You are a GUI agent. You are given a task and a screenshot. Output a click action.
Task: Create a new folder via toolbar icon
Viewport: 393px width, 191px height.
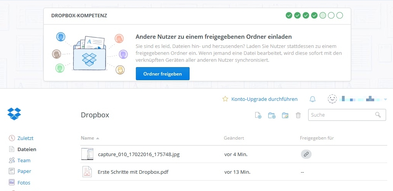[272, 115]
